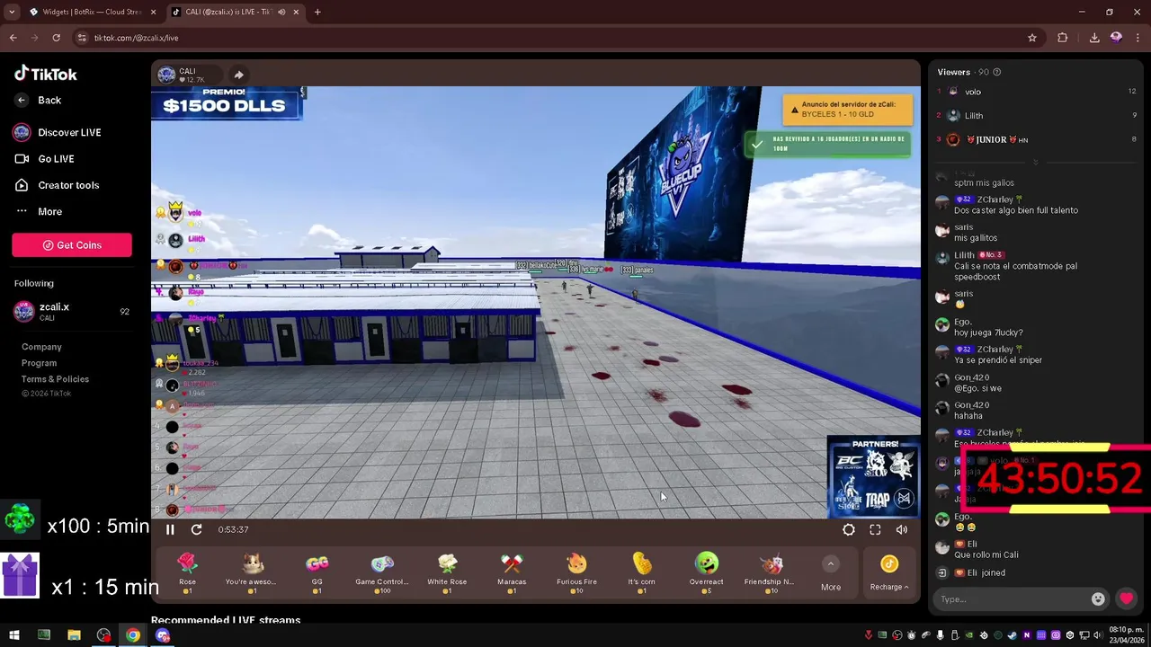Send the Overreact gift

[707, 572]
